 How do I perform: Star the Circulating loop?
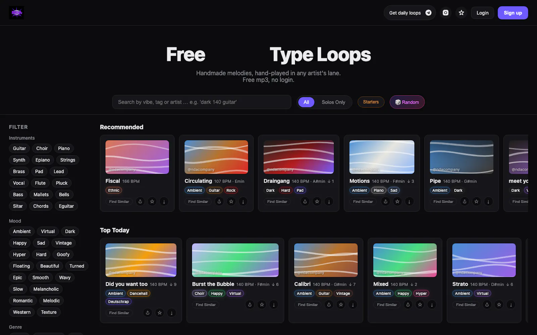point(231,201)
